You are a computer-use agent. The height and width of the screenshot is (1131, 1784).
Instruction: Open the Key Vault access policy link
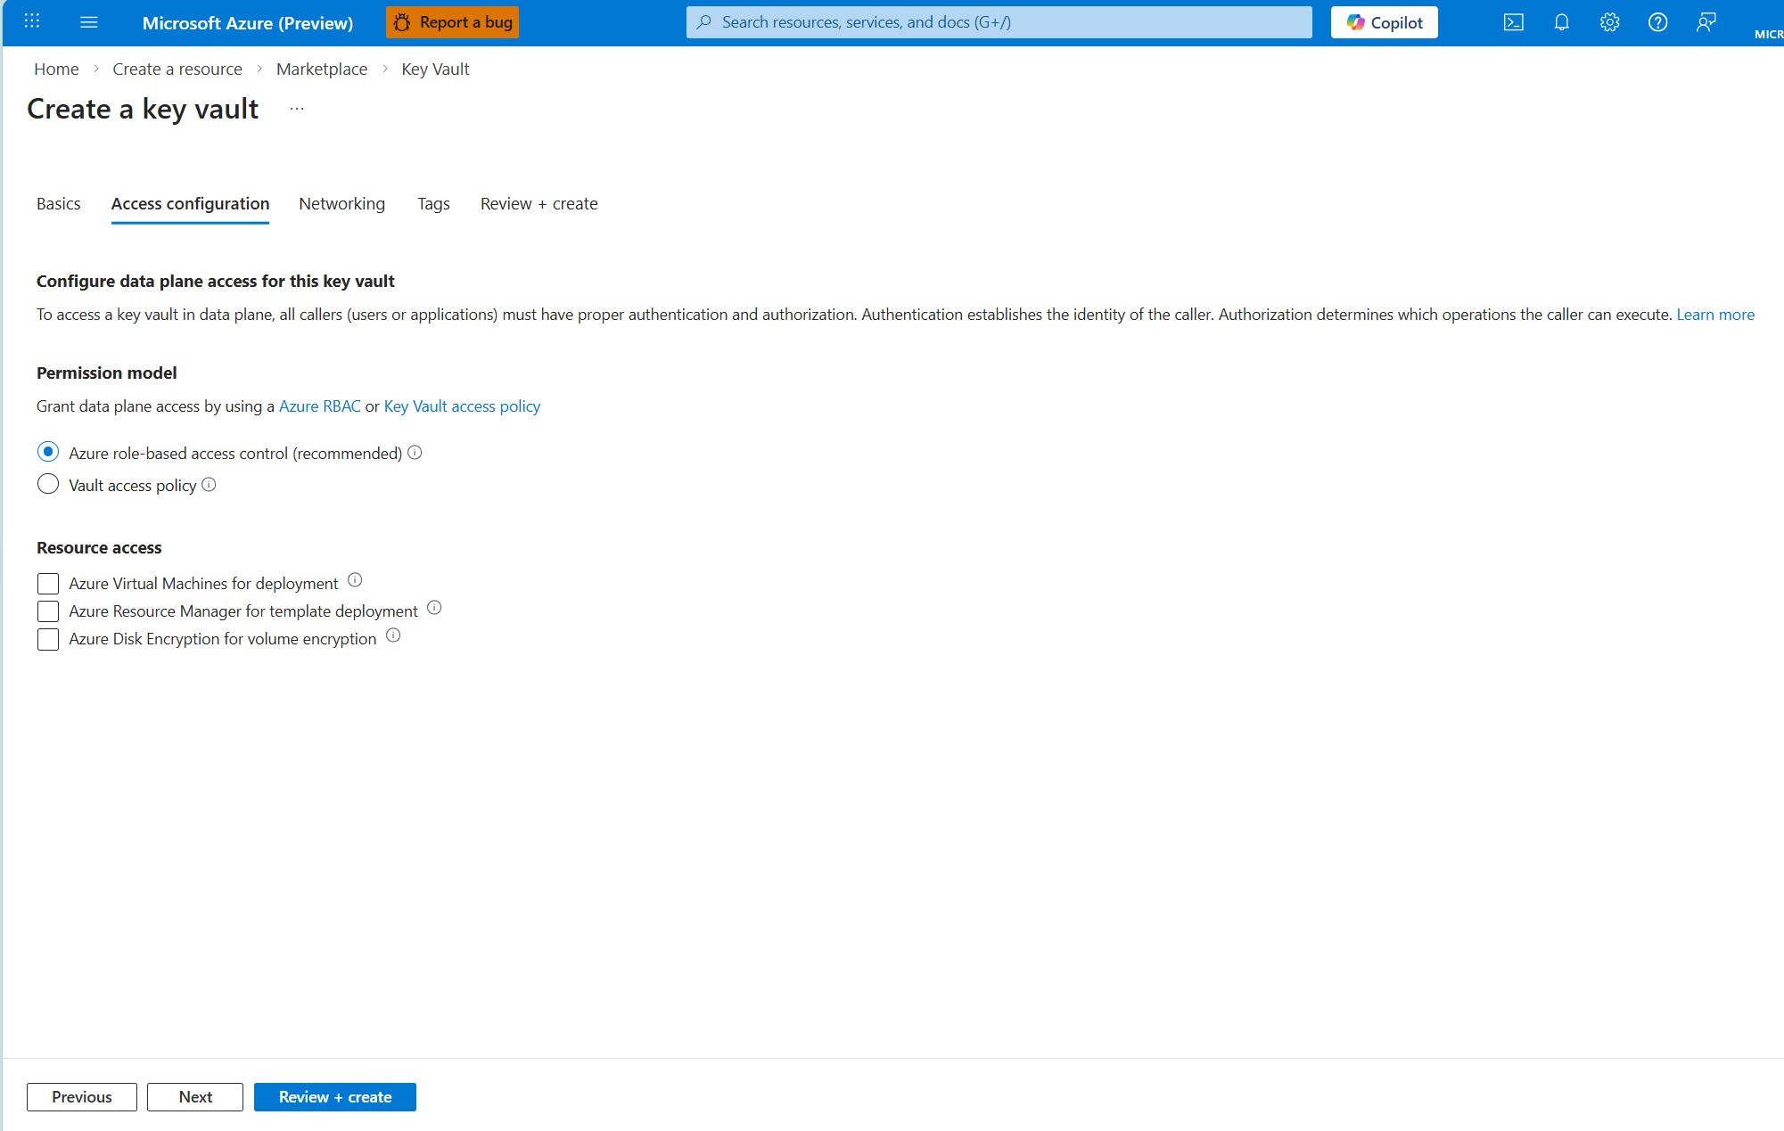point(462,406)
